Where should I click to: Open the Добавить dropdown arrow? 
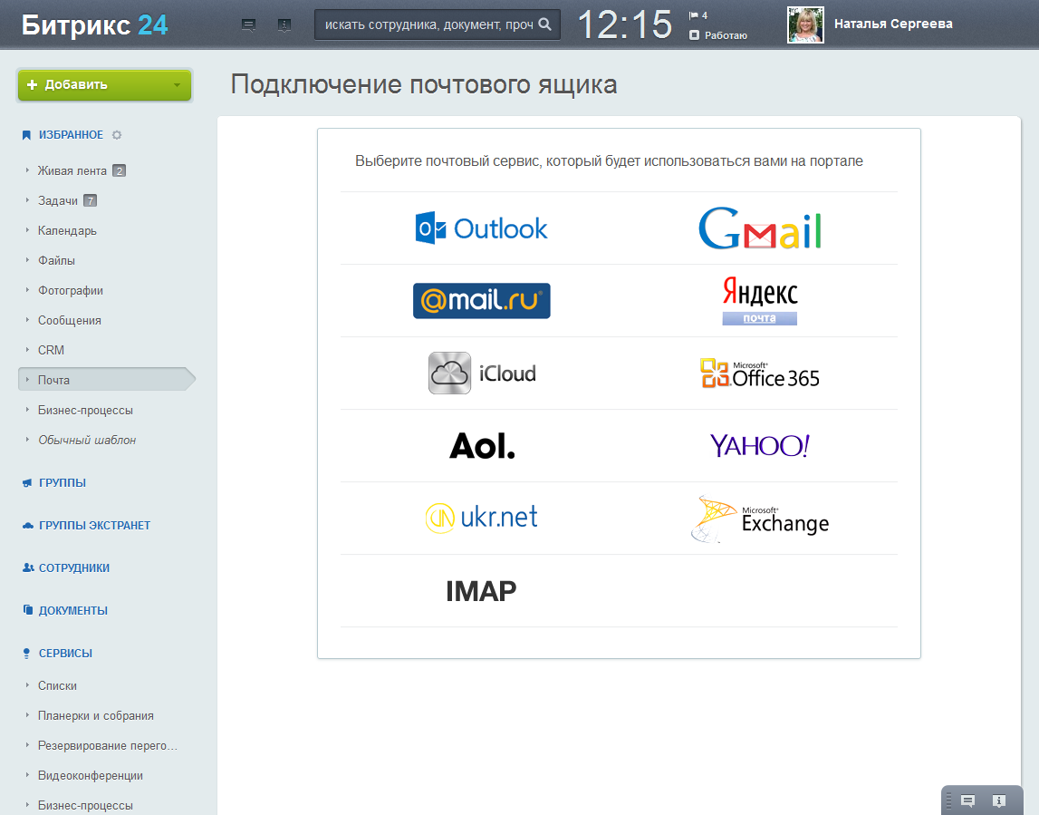pyautogui.click(x=177, y=85)
